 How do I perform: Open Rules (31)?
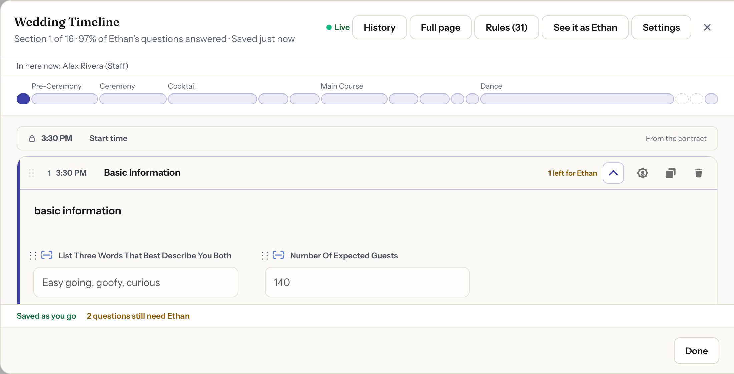point(506,27)
